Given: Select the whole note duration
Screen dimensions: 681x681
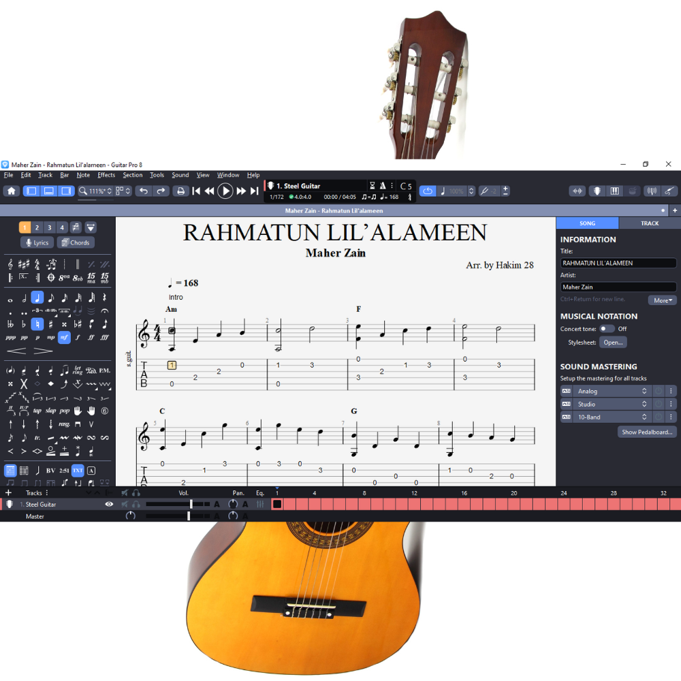Looking at the screenshot, I should [x=10, y=300].
